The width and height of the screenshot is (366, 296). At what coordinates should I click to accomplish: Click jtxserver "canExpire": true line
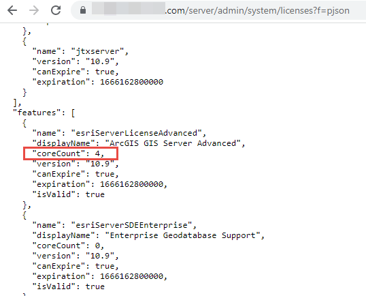click(76, 72)
